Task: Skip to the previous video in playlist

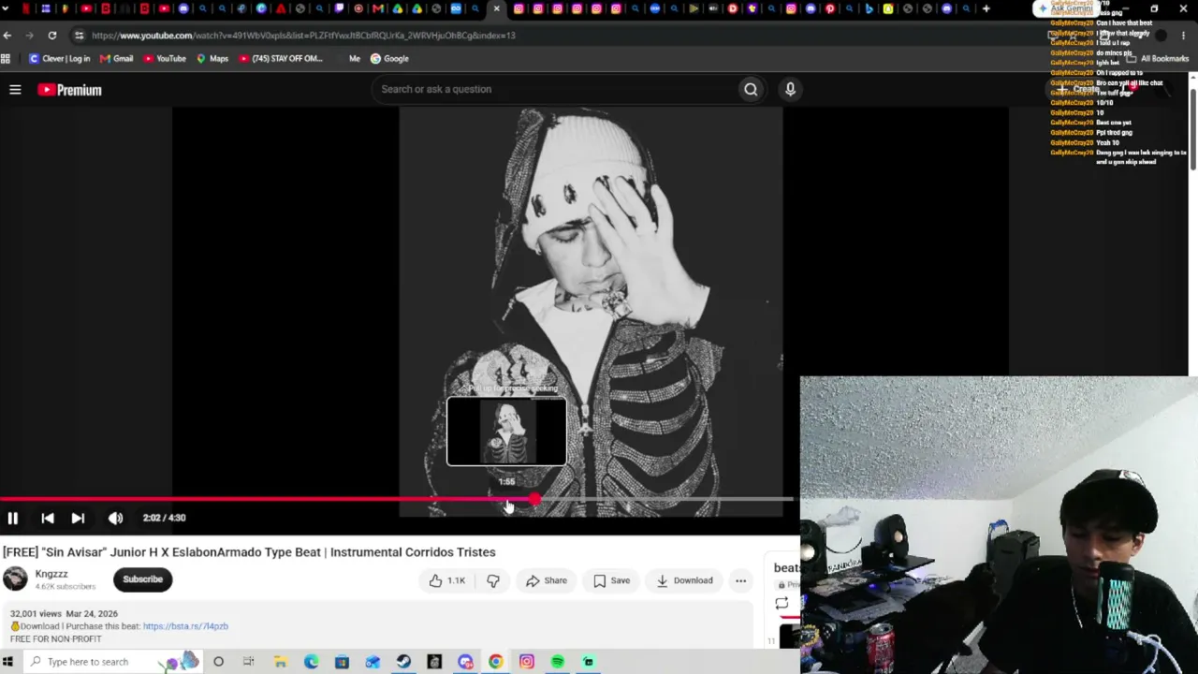Action: coord(48,518)
